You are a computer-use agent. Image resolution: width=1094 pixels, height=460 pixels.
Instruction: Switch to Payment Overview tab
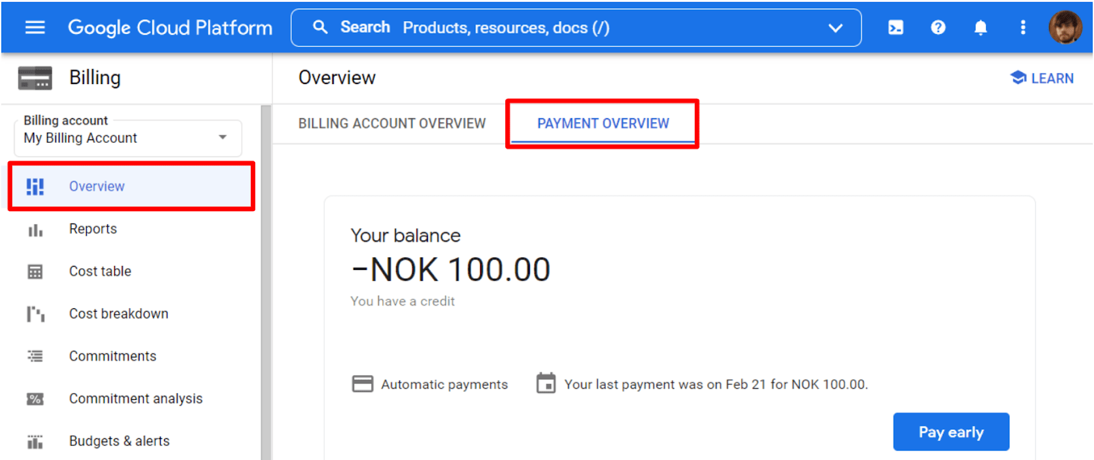point(603,124)
